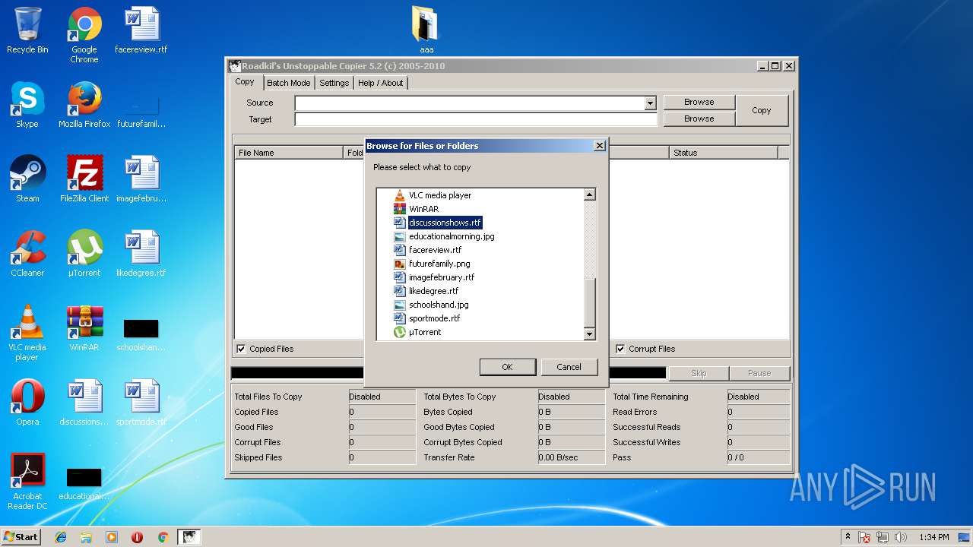Launch CCleaner desktop shortcut
This screenshot has width=973, height=547.
point(27,254)
